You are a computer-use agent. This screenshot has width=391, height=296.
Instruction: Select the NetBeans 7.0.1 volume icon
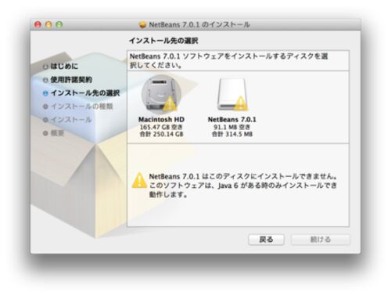coord(232,95)
